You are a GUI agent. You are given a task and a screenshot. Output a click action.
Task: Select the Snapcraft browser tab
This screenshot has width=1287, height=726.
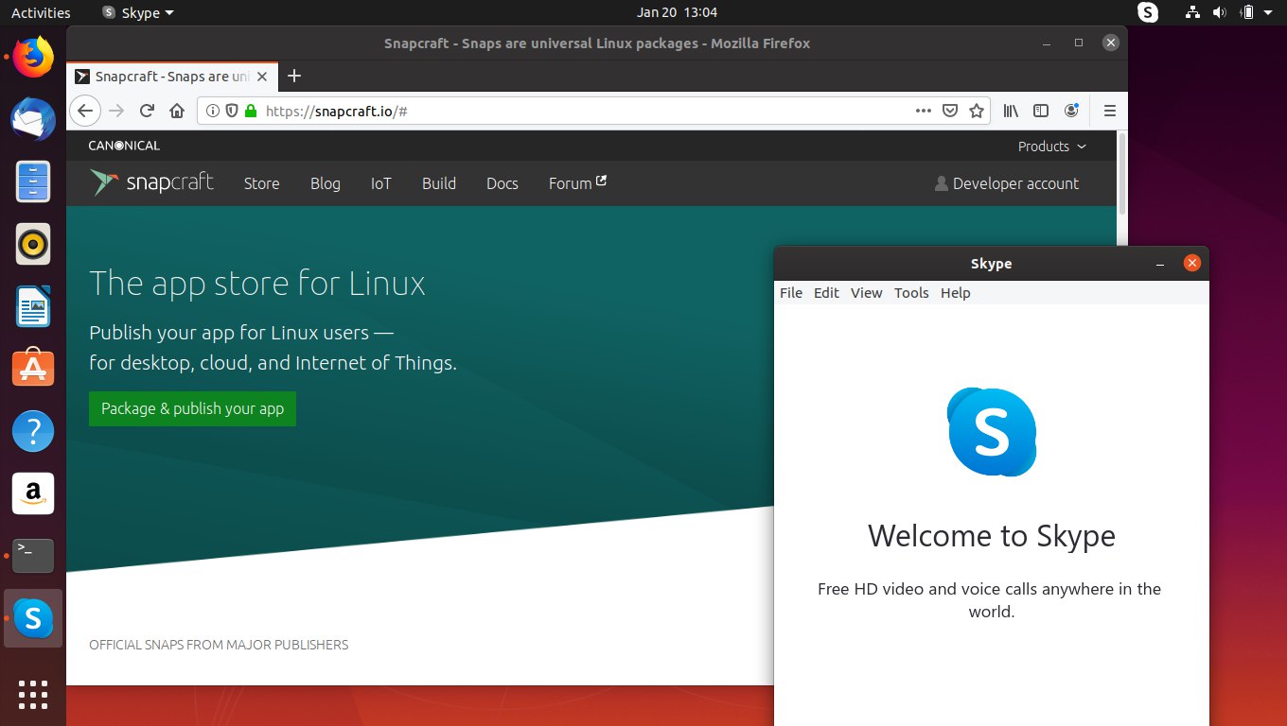(x=172, y=77)
